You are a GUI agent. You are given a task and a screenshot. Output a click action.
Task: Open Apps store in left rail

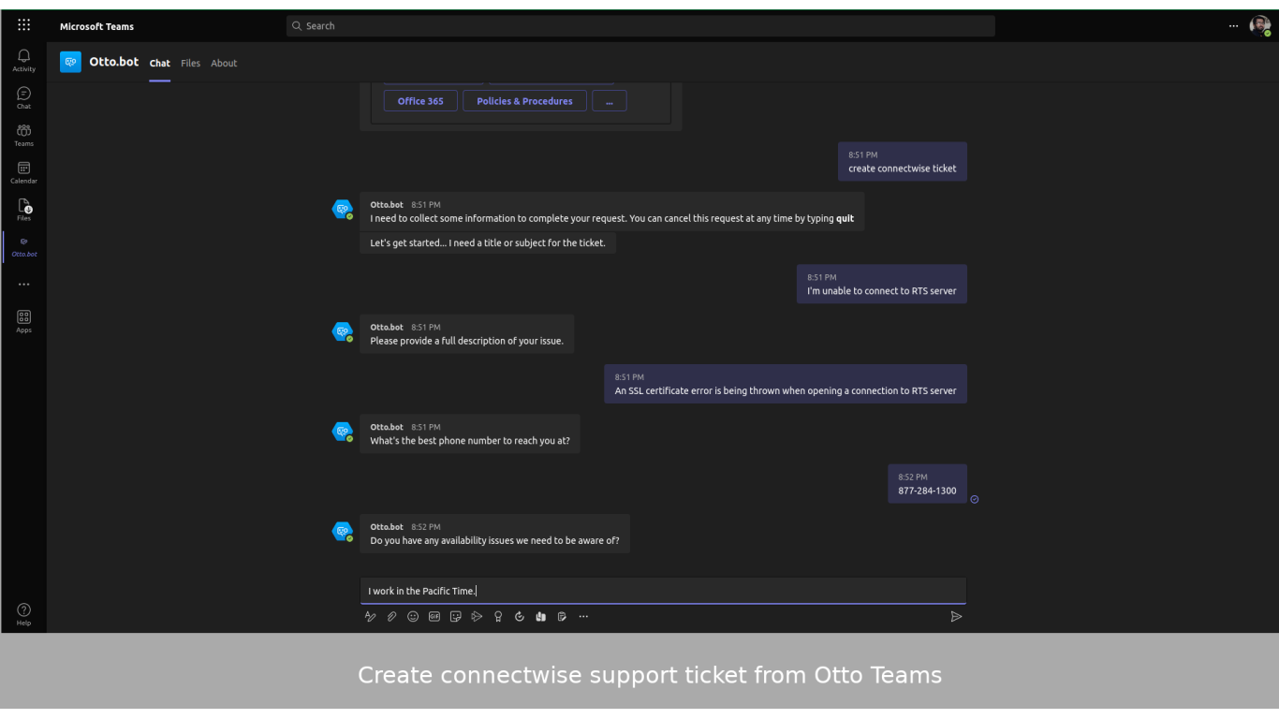tap(23, 321)
